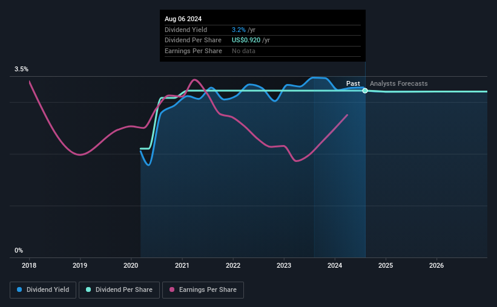Viewport: 497px width, 307px height.
Task: Click the Aug 06 2024 tooltip header
Action: (x=183, y=19)
